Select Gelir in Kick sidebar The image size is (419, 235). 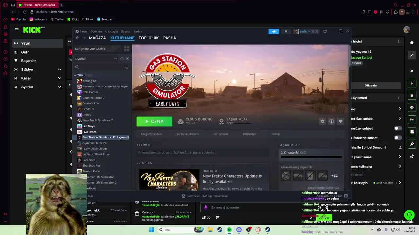38,52
